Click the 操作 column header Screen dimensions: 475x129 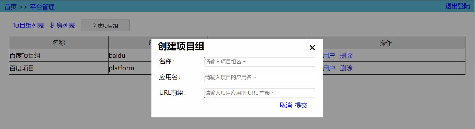tap(386, 43)
